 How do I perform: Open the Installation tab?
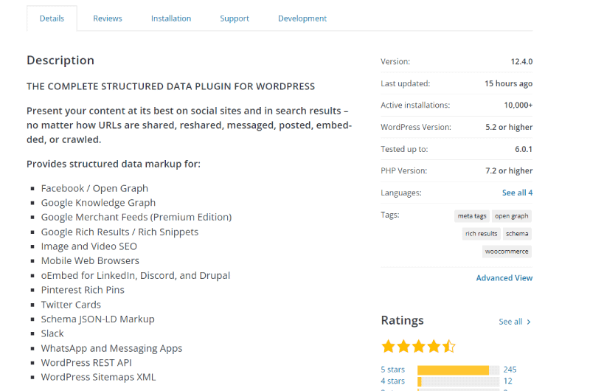coord(171,18)
